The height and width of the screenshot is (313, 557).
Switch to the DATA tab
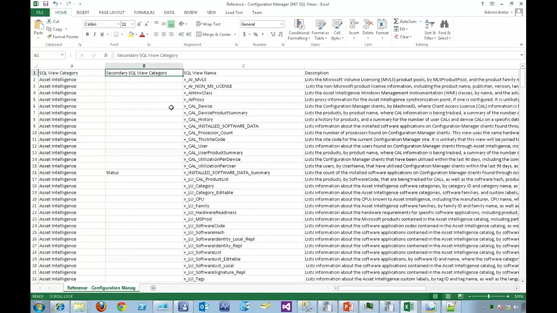click(169, 13)
